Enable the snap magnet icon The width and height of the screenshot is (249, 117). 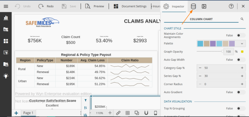coord(146,113)
